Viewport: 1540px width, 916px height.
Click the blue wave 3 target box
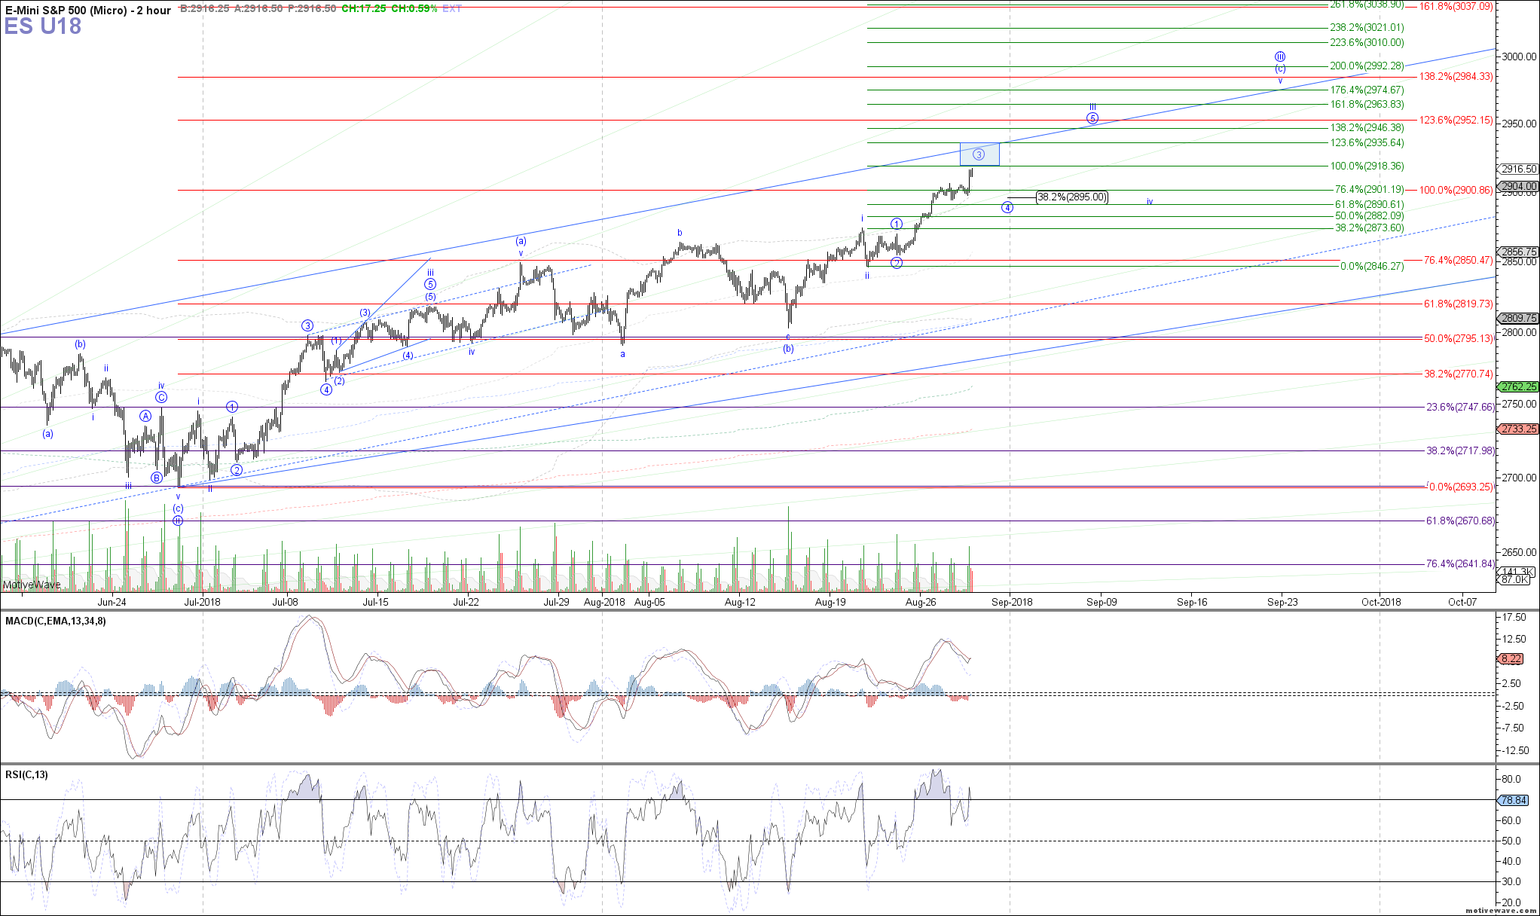(979, 154)
